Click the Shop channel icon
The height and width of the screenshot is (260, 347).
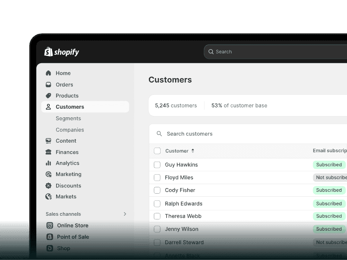click(x=50, y=248)
